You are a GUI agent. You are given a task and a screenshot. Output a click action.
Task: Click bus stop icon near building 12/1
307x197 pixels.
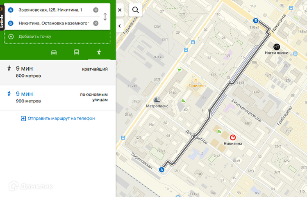click(123, 138)
